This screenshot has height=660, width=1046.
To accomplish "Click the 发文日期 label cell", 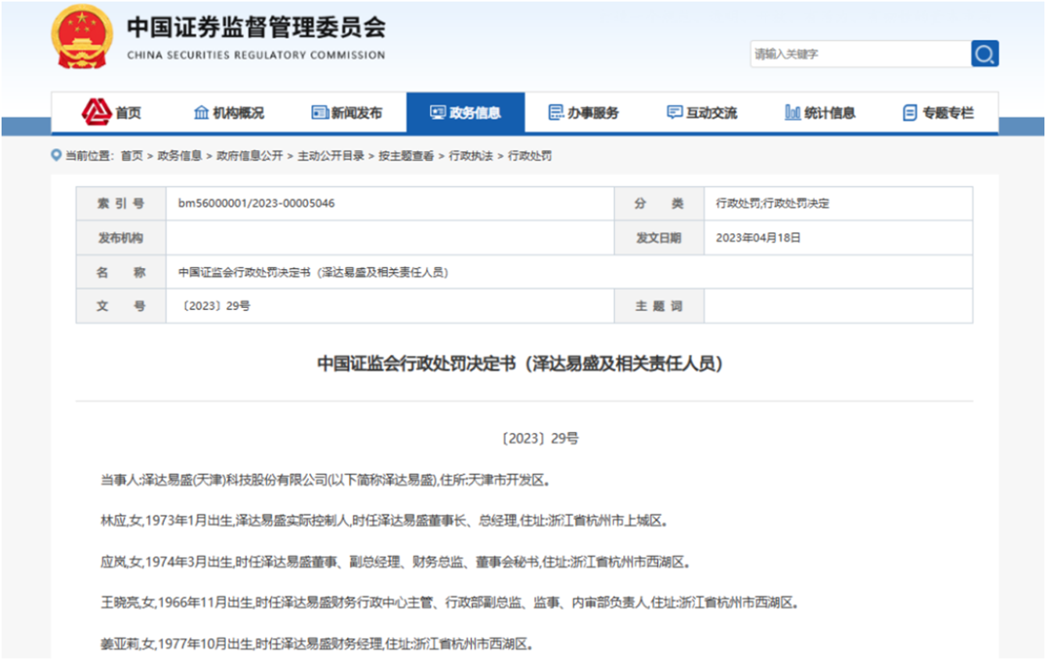I will pyautogui.click(x=659, y=238).
